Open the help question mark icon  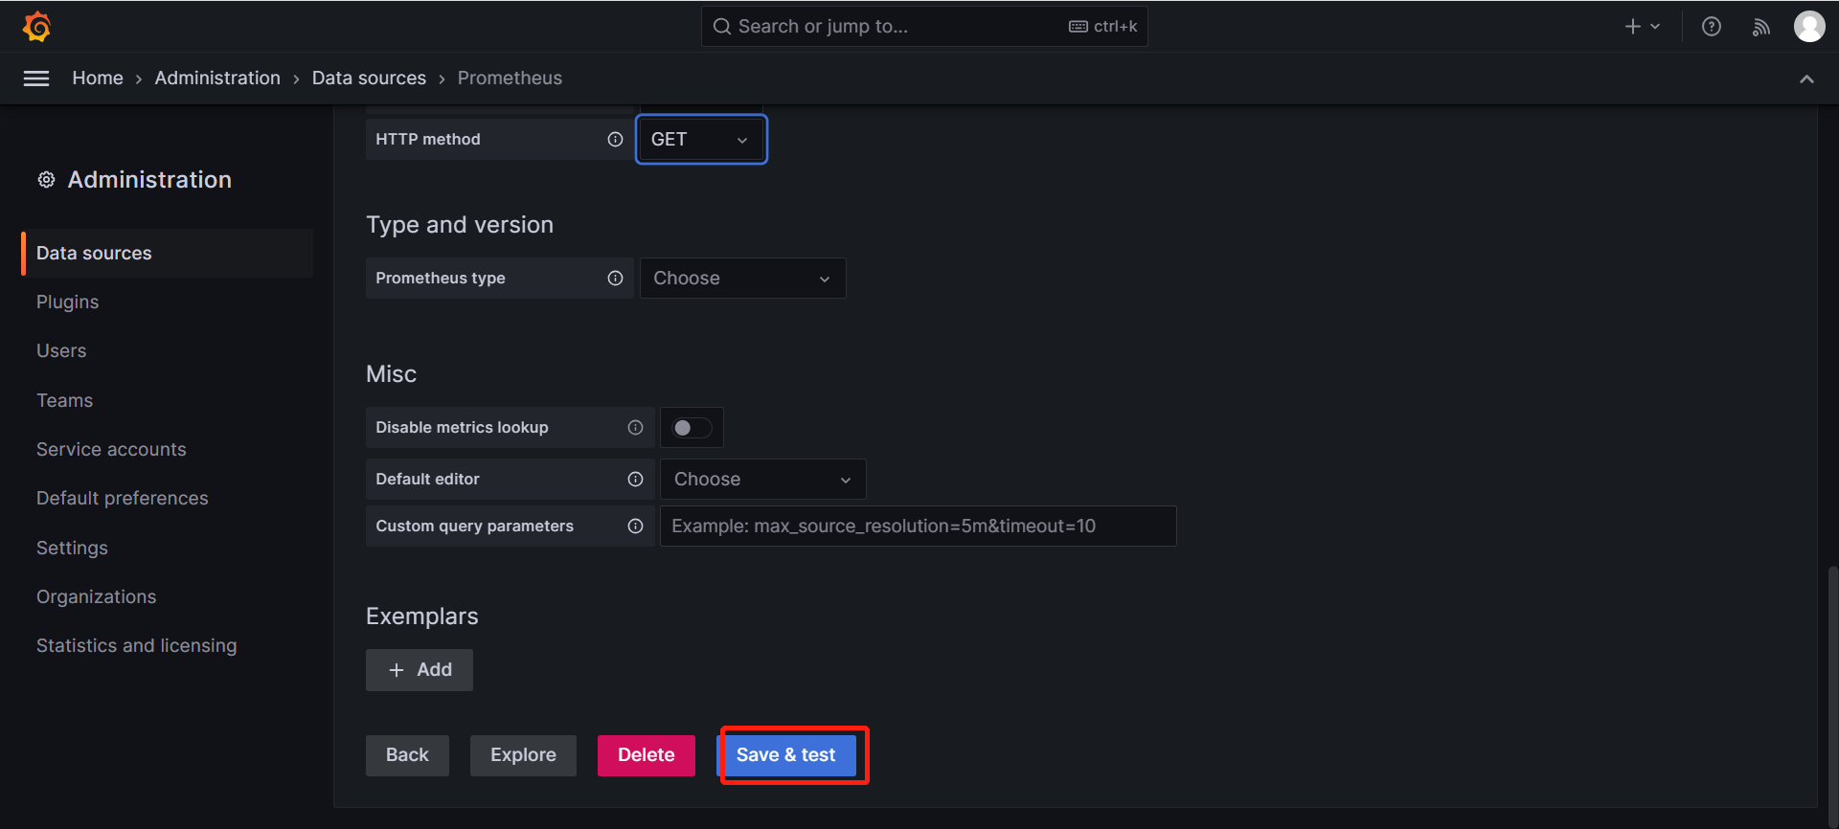coord(1711,27)
